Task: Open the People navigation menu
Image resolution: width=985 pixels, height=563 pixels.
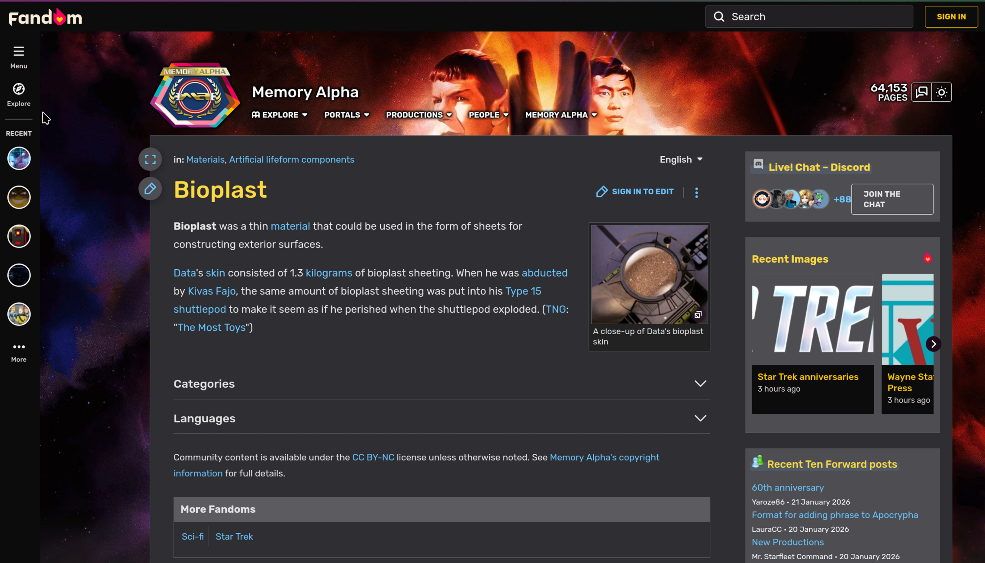Action: tap(488, 115)
